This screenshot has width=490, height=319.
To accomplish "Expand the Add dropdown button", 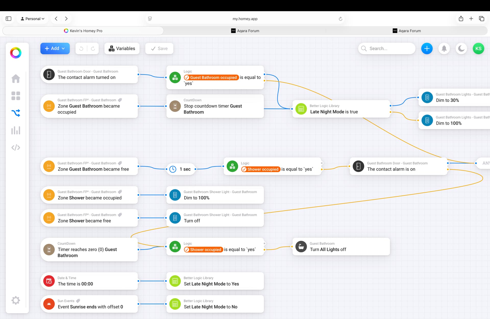I will coord(55,49).
